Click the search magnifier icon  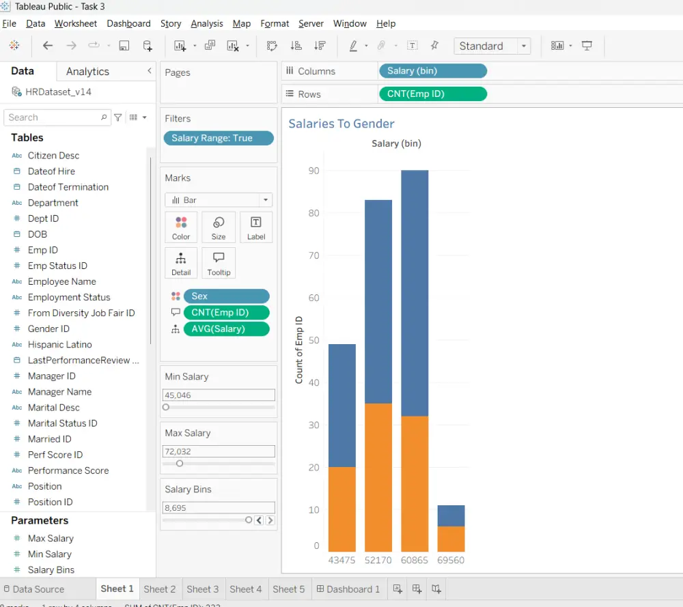click(104, 117)
